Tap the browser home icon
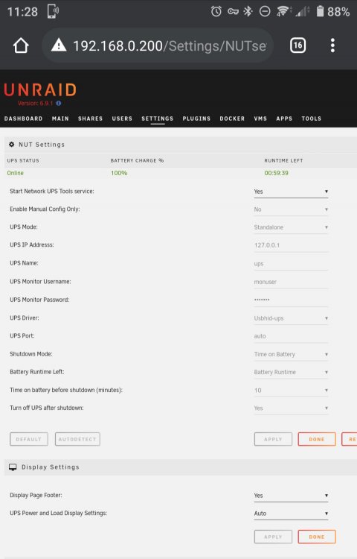 coord(21,45)
